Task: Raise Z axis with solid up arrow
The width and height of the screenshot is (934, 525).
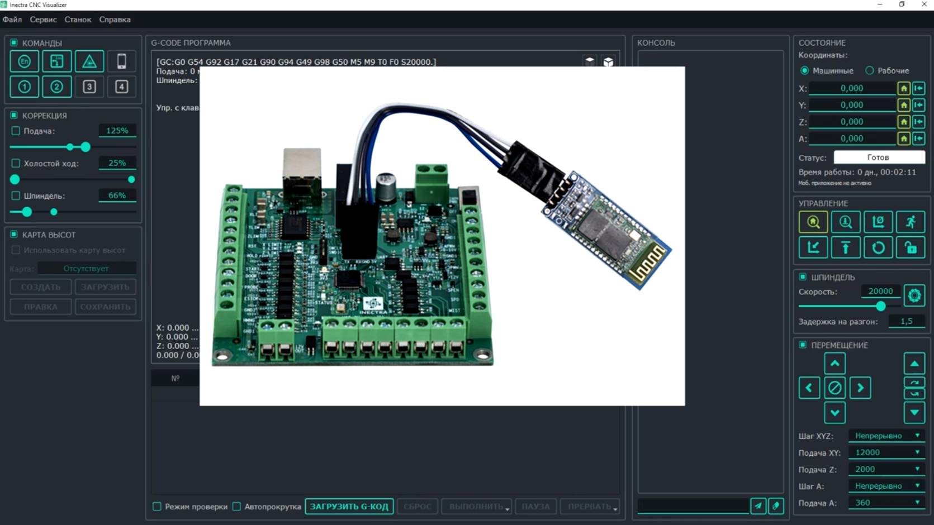Action: [914, 364]
